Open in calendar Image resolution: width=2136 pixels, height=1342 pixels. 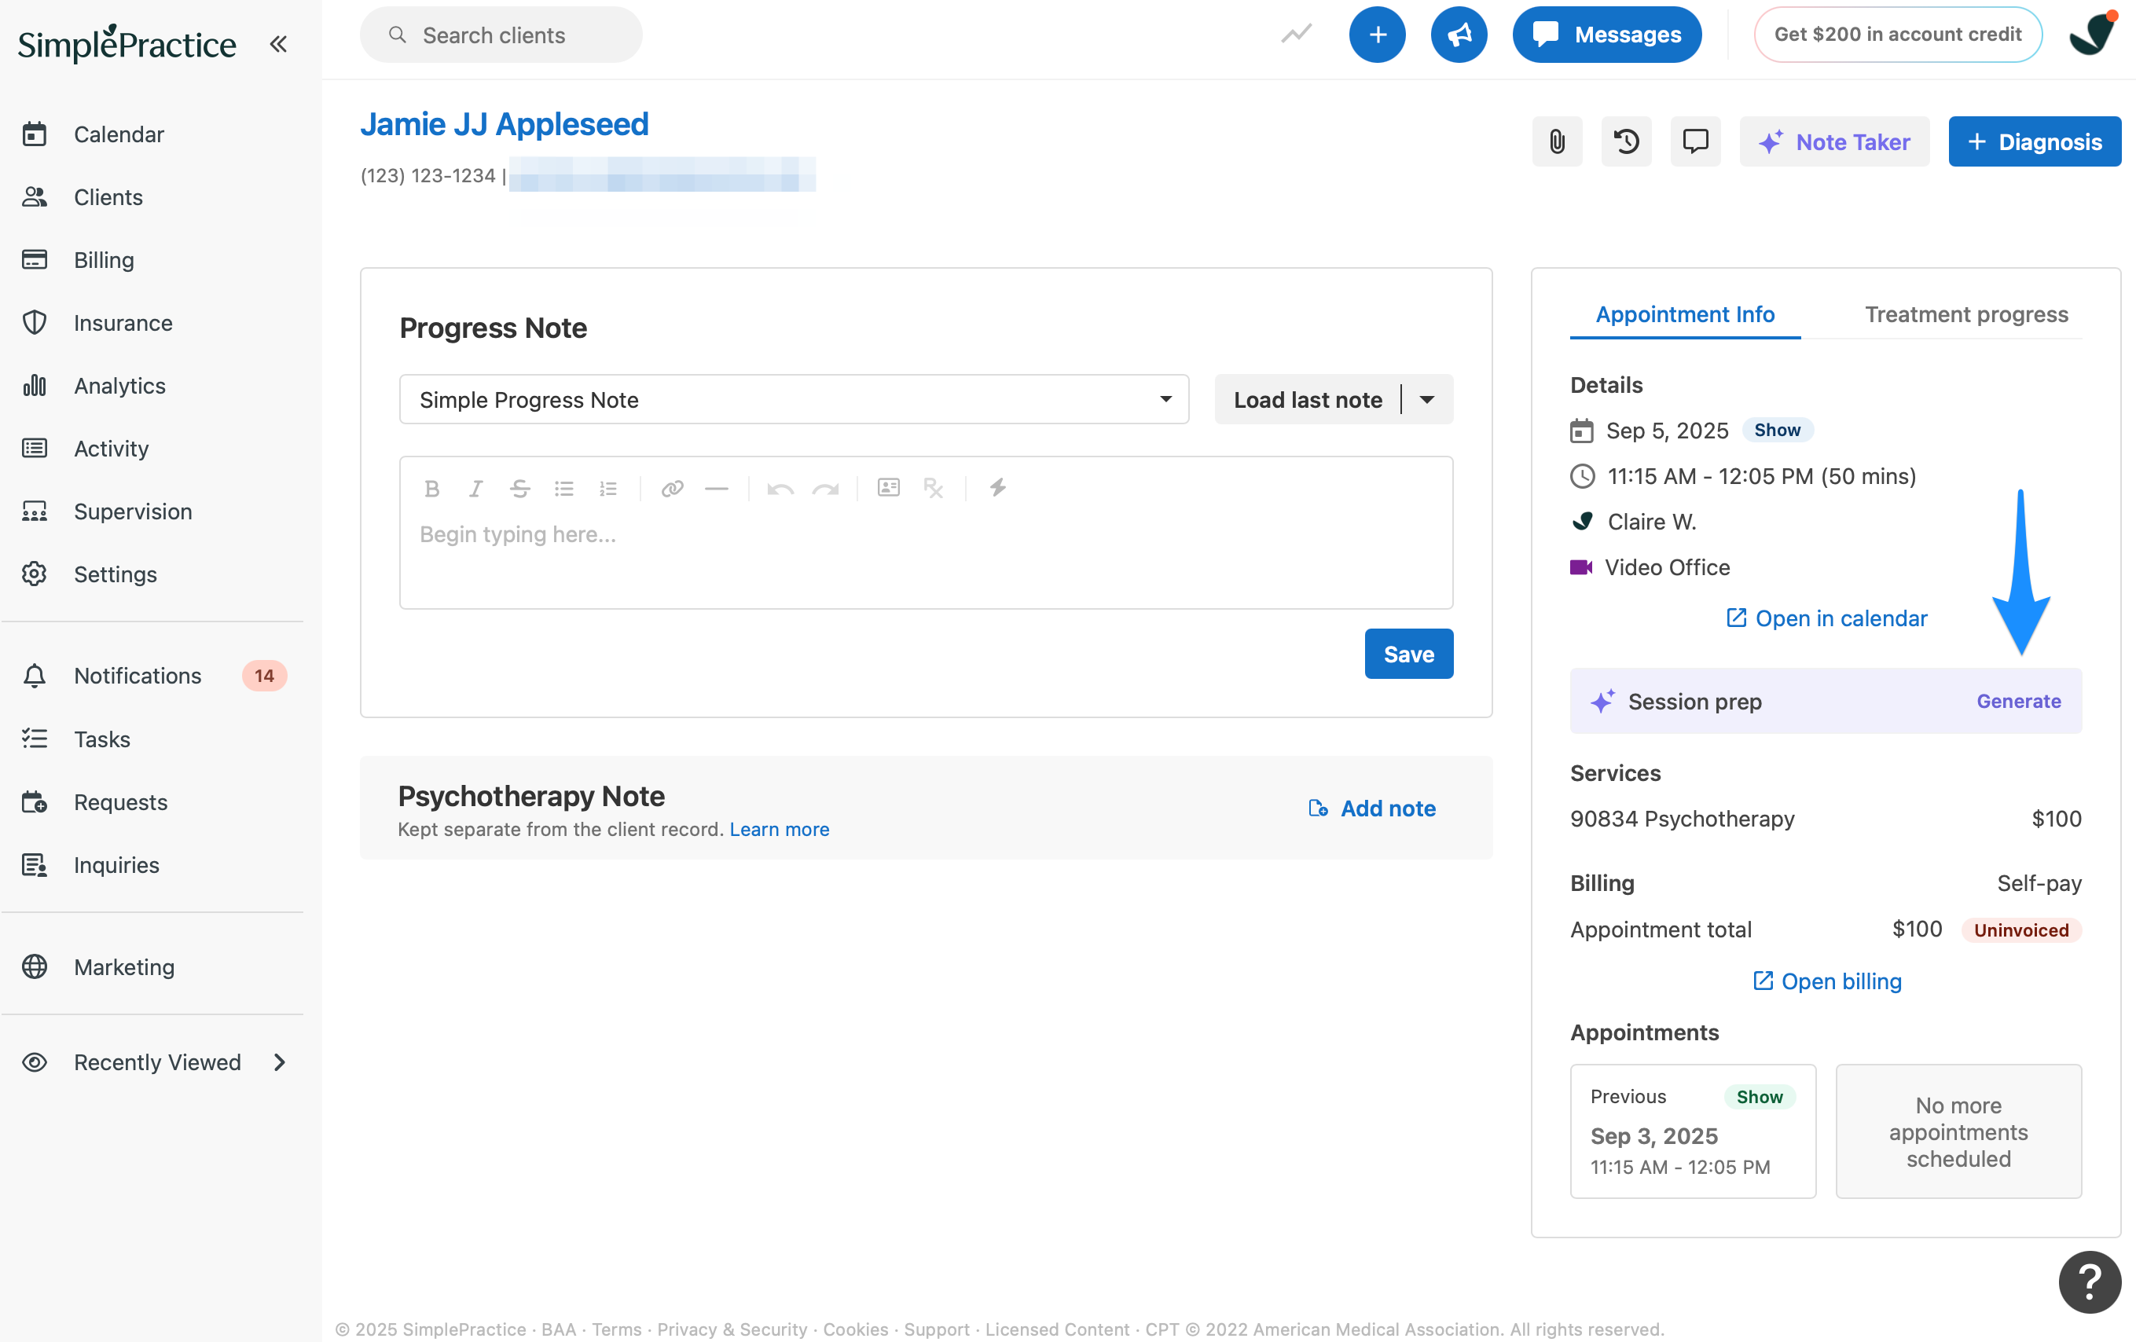1826,618
